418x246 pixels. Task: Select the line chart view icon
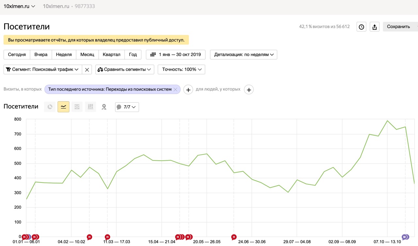coord(63,107)
